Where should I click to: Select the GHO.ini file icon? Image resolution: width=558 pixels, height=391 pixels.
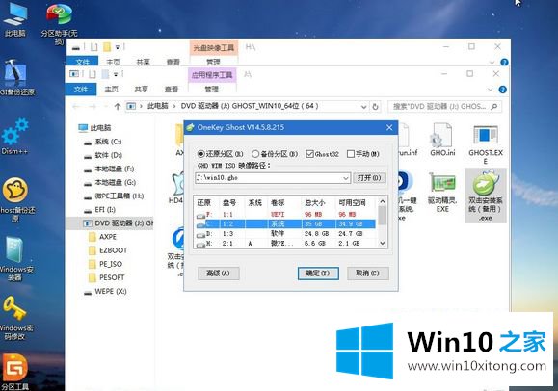point(442,140)
